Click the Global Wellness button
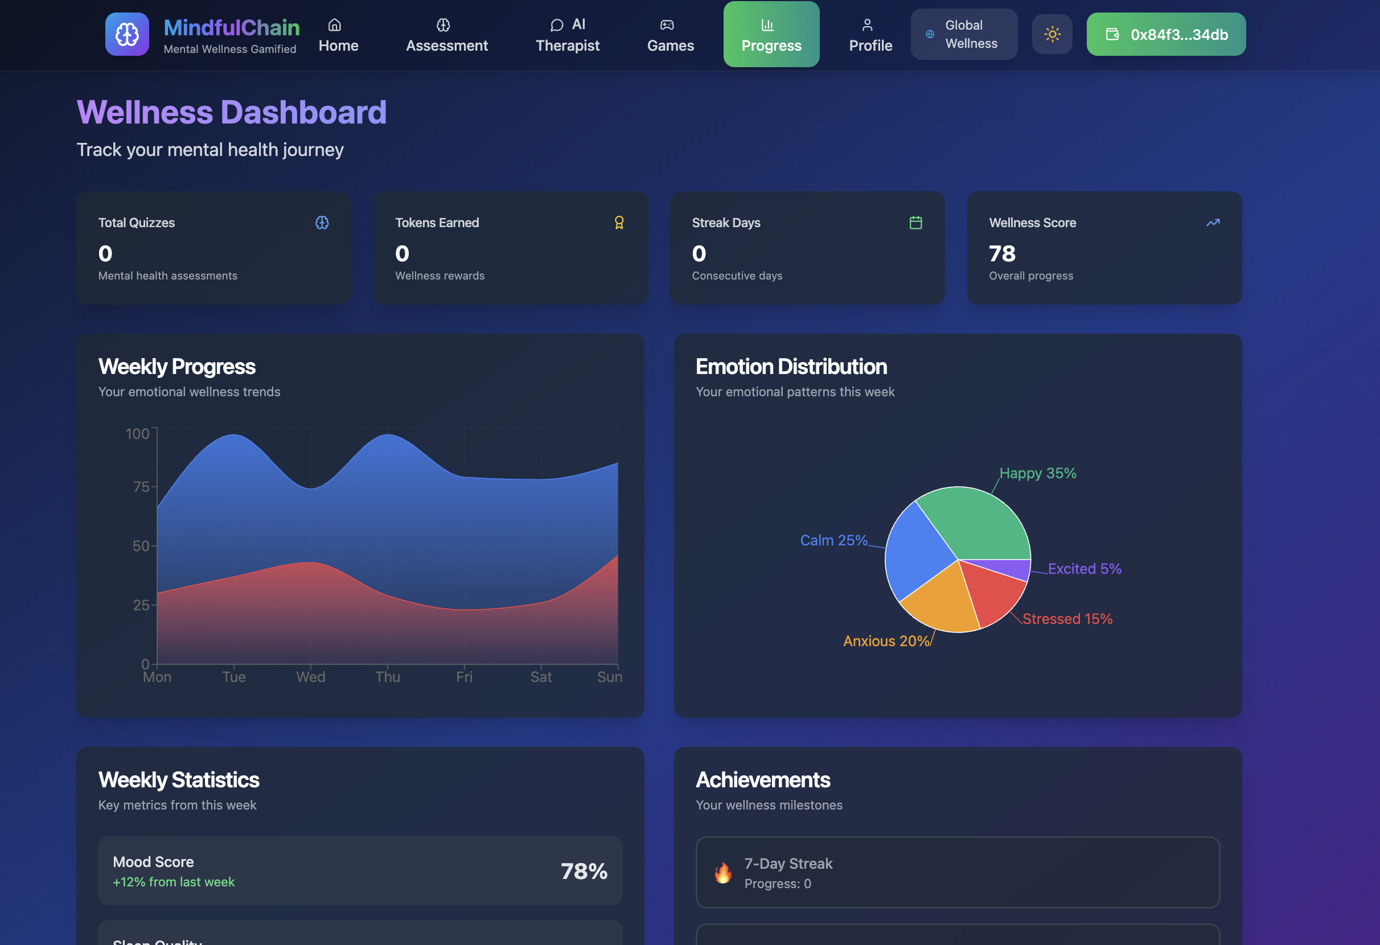Viewport: 1380px width, 945px height. point(963,34)
